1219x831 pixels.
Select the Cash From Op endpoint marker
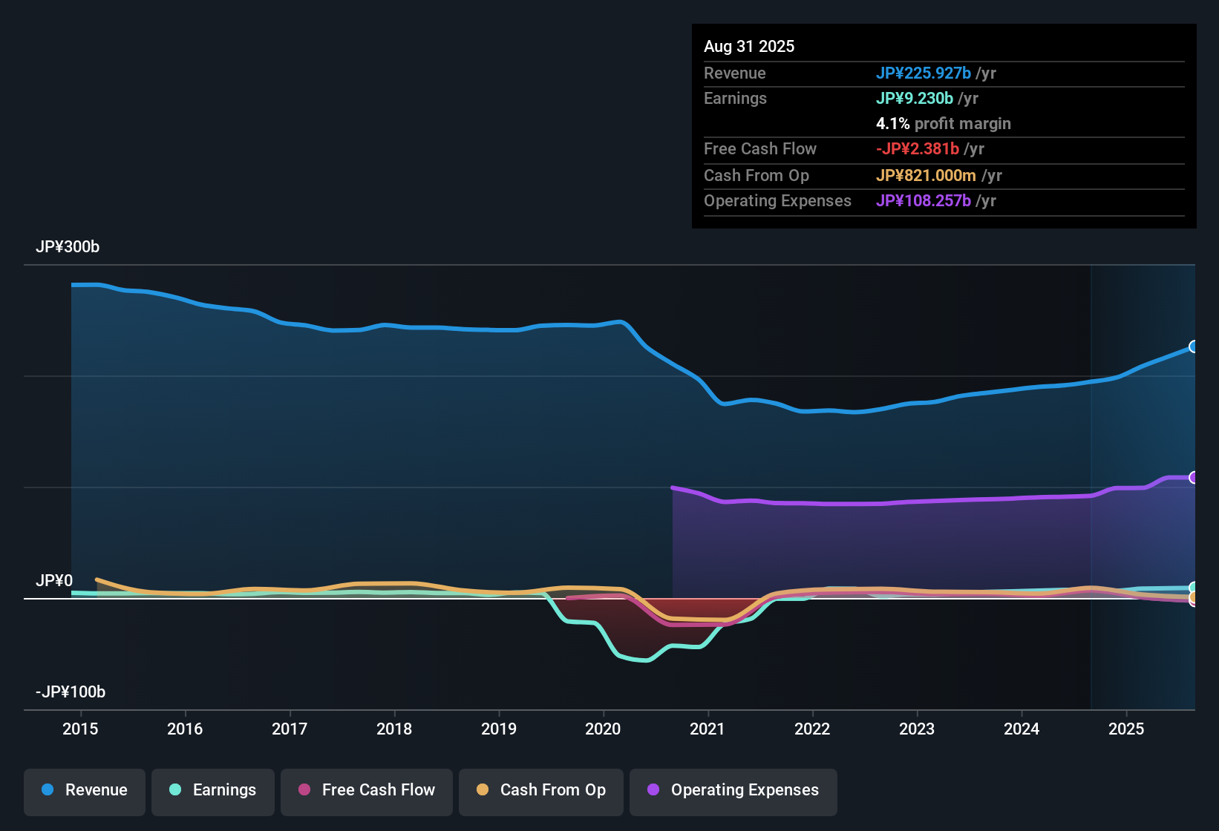click(x=1194, y=598)
